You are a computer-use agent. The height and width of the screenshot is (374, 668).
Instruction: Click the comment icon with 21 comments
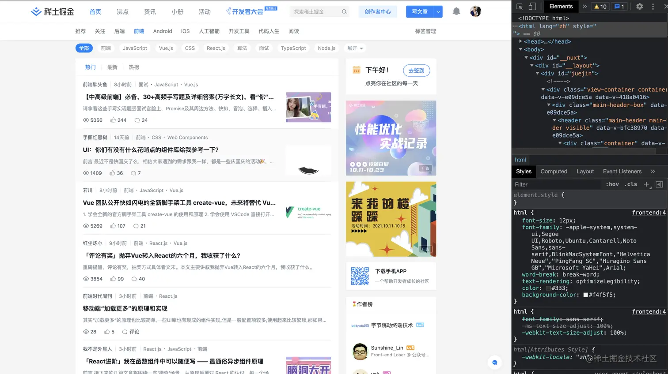(x=136, y=226)
